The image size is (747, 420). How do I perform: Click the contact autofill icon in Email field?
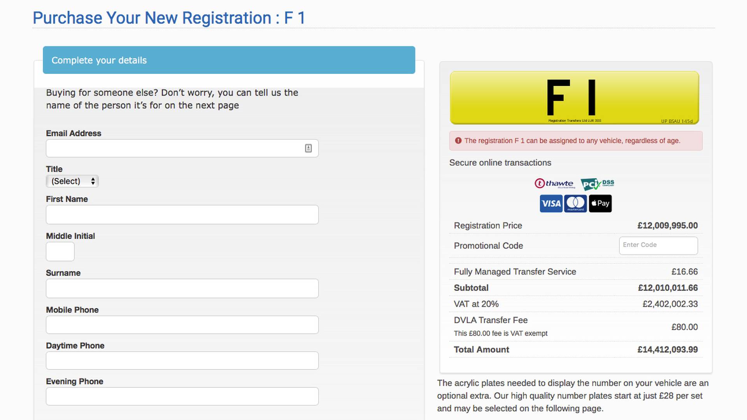[x=308, y=148]
